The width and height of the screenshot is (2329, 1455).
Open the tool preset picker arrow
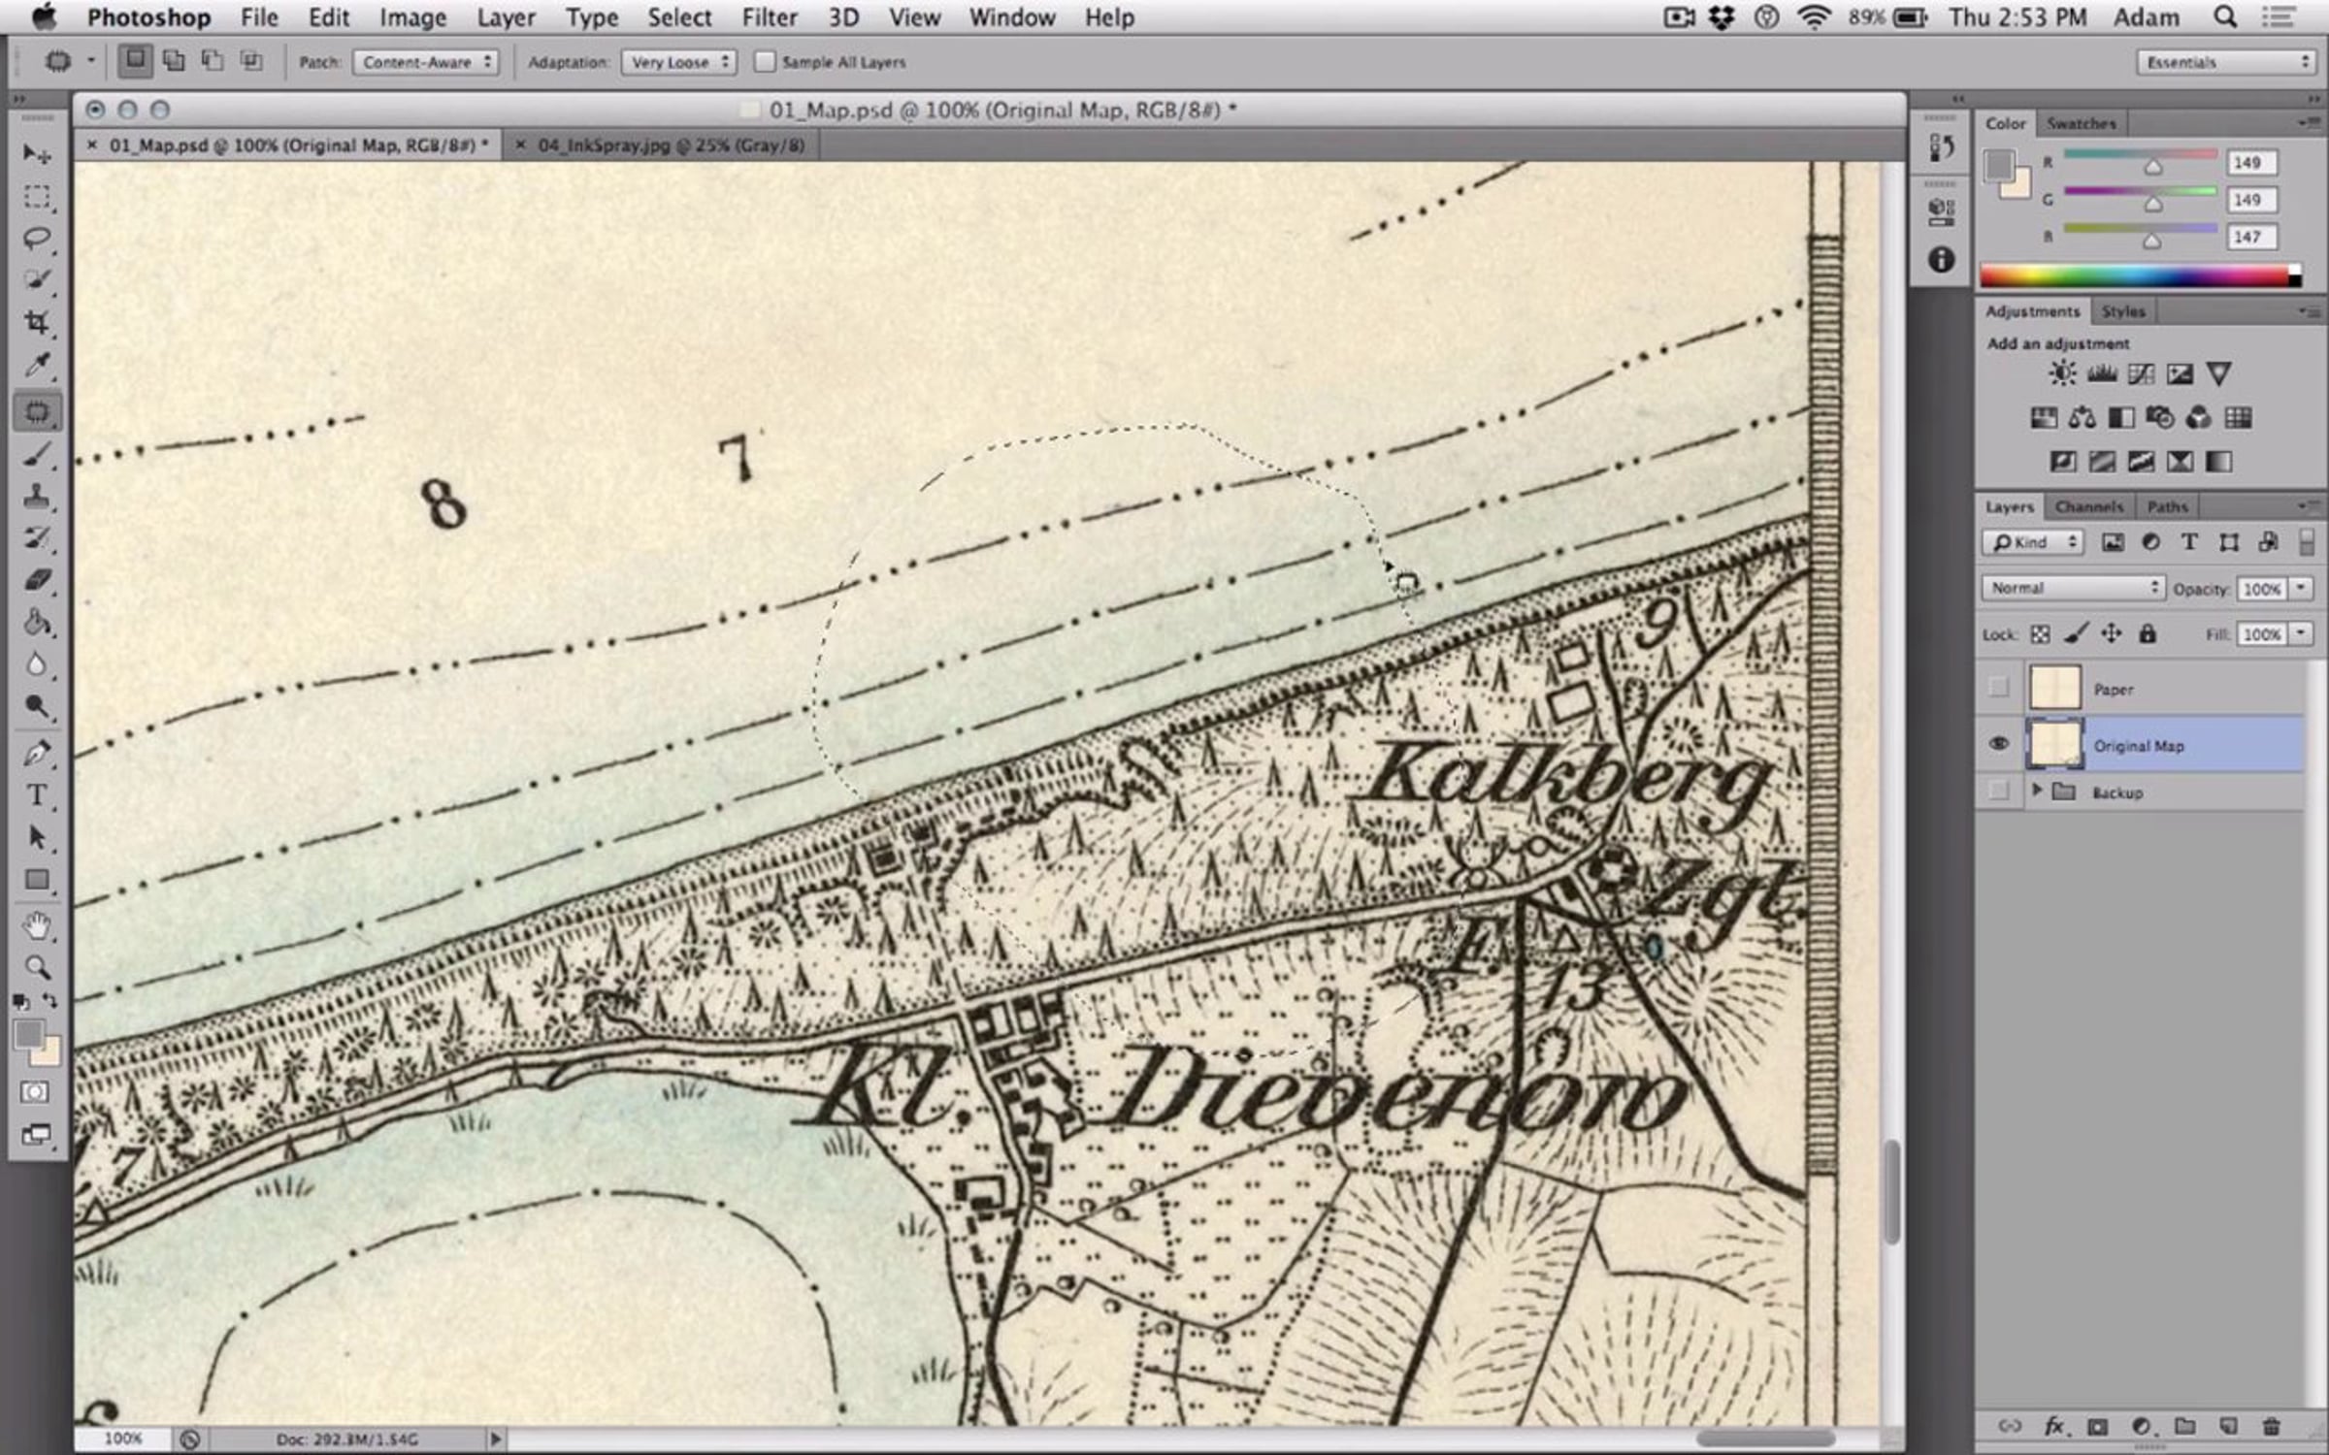pyautogui.click(x=90, y=61)
